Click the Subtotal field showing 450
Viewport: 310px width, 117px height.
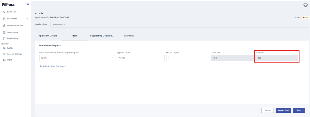[x=277, y=58]
